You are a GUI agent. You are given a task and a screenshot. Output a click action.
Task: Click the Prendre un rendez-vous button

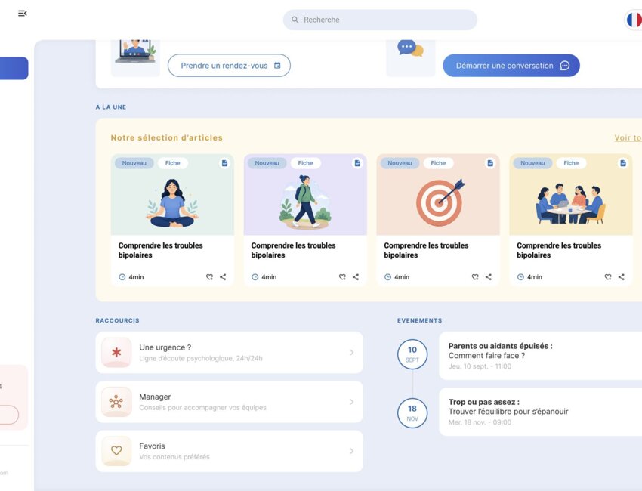point(229,66)
